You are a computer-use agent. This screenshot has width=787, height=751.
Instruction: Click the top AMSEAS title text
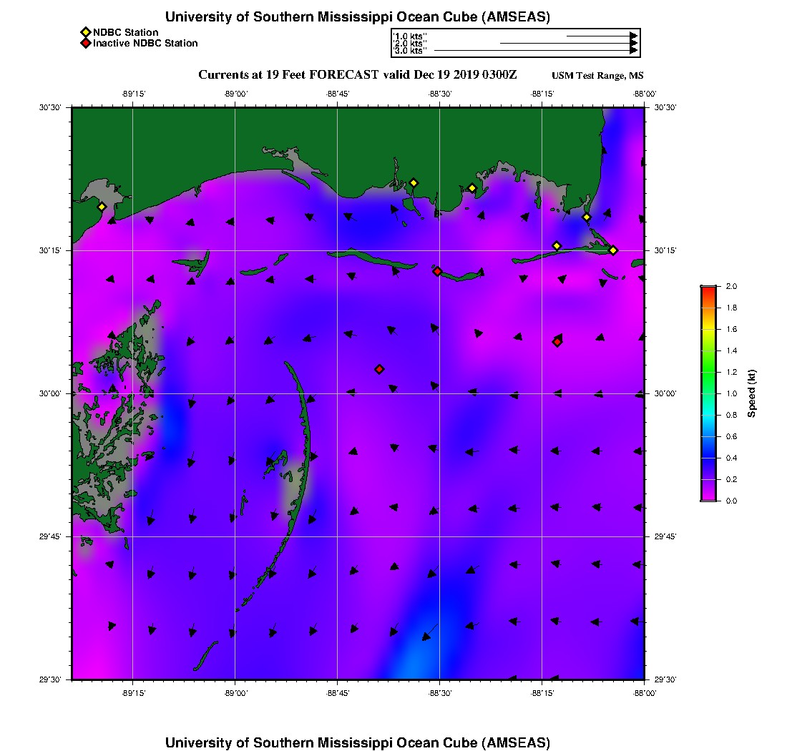(357, 17)
